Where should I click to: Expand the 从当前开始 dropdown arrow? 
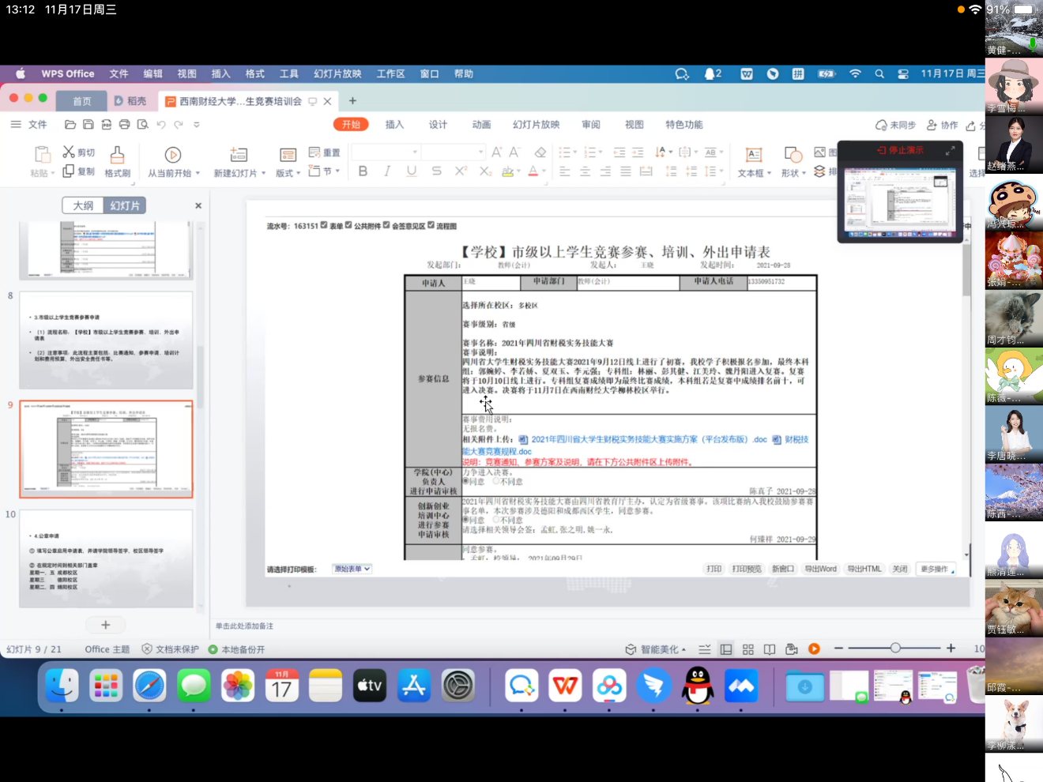coord(198,173)
